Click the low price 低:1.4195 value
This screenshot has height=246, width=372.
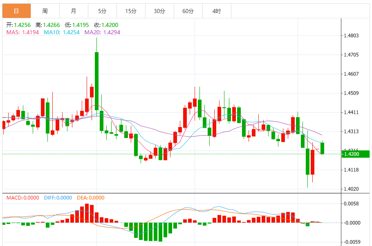[77, 25]
